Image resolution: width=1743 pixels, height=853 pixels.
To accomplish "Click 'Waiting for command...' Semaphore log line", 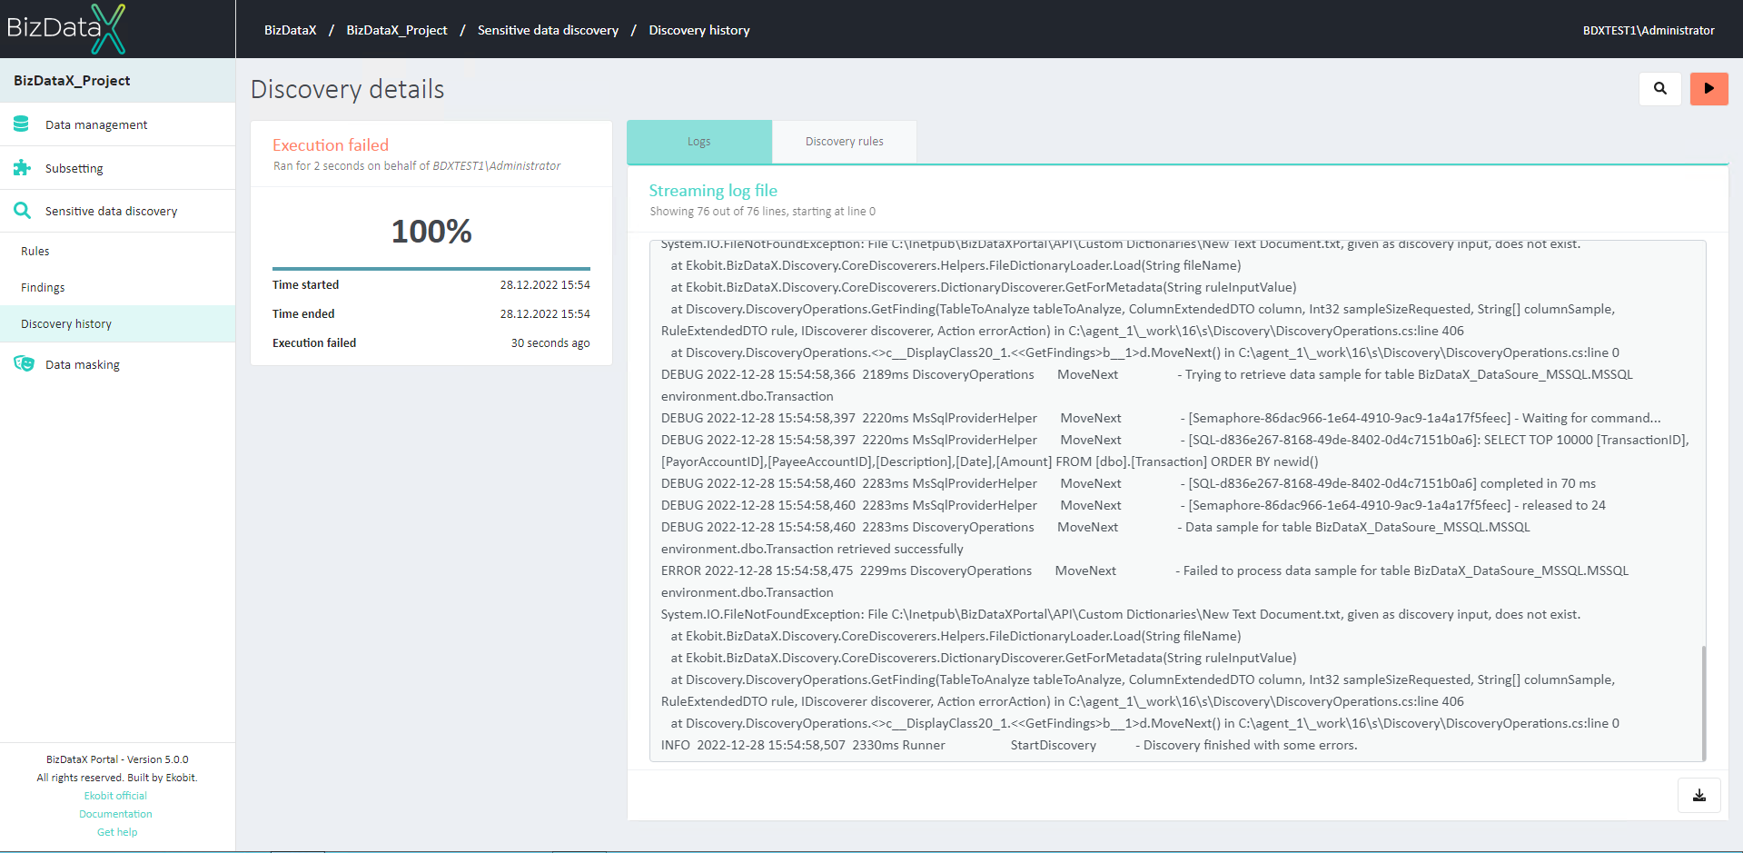I will (1161, 418).
